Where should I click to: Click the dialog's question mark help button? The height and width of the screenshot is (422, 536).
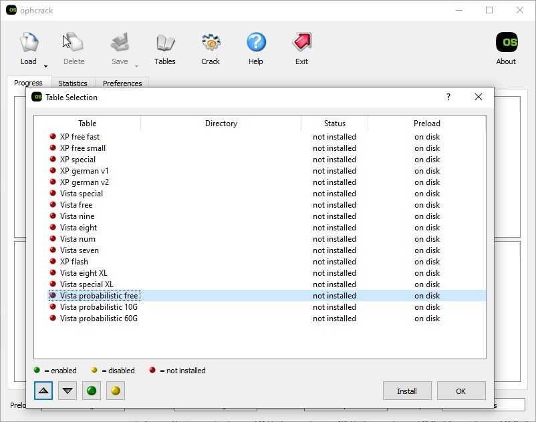(x=448, y=97)
